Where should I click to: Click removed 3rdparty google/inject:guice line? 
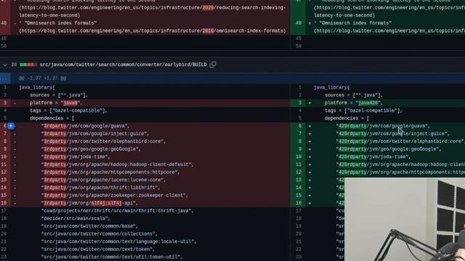pyautogui.click(x=95, y=133)
